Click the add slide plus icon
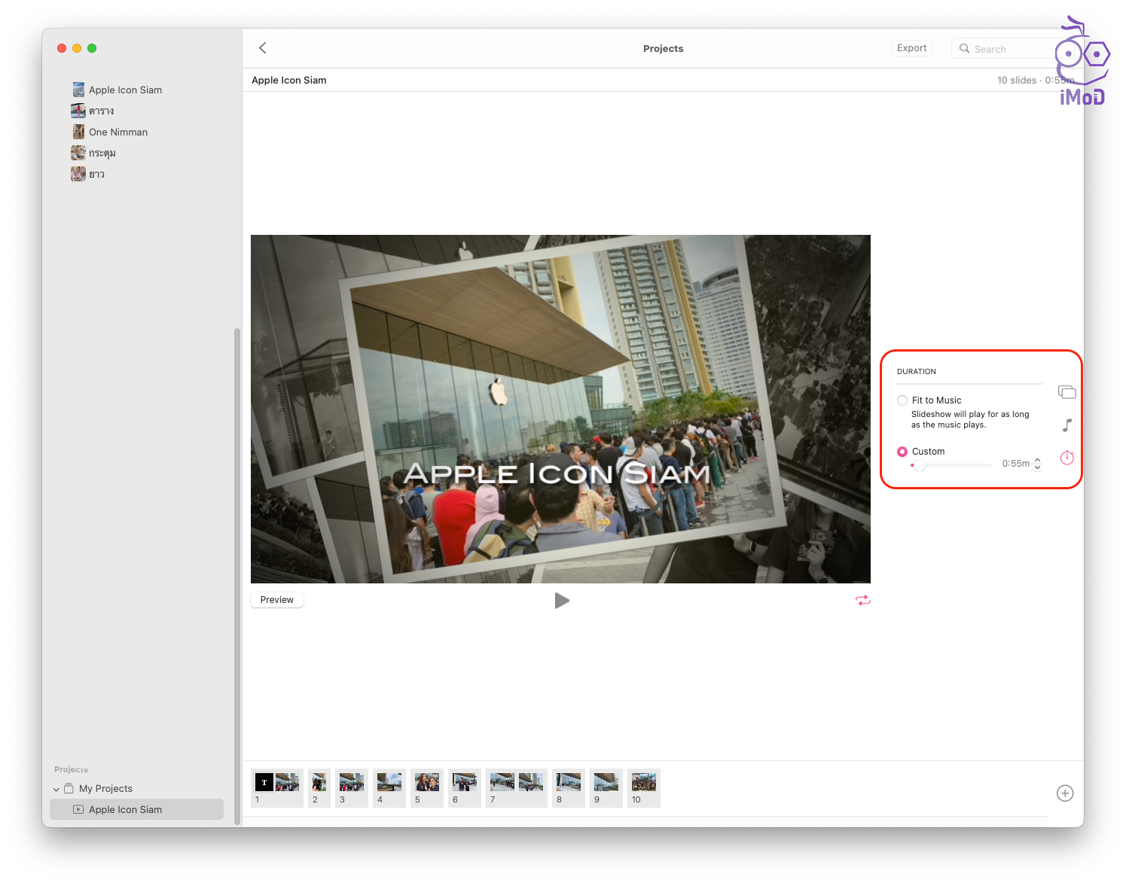 point(1064,793)
